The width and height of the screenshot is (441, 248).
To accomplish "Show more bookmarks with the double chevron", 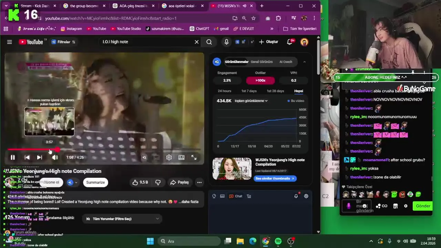I will point(272,29).
